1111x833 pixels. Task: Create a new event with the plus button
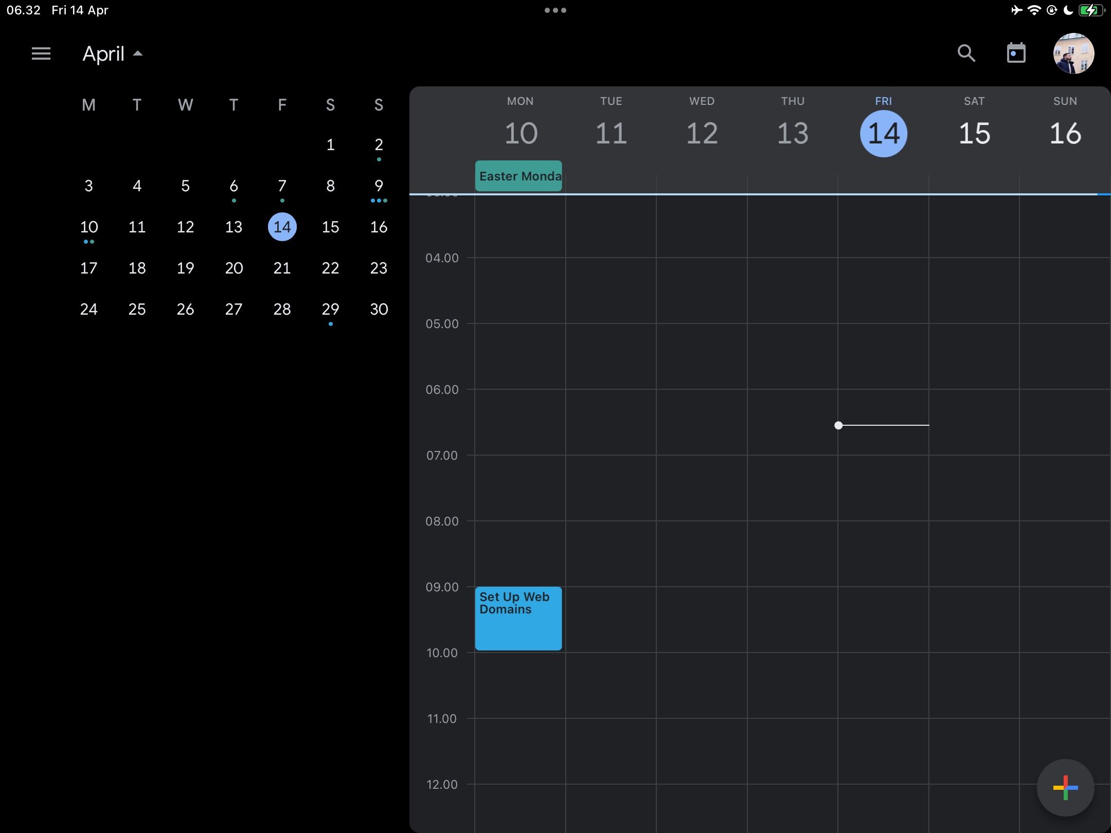click(1065, 787)
